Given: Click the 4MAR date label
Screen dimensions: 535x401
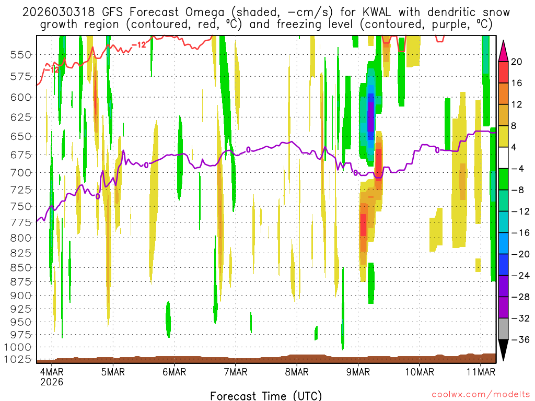Looking at the screenshot, I should point(52,372).
